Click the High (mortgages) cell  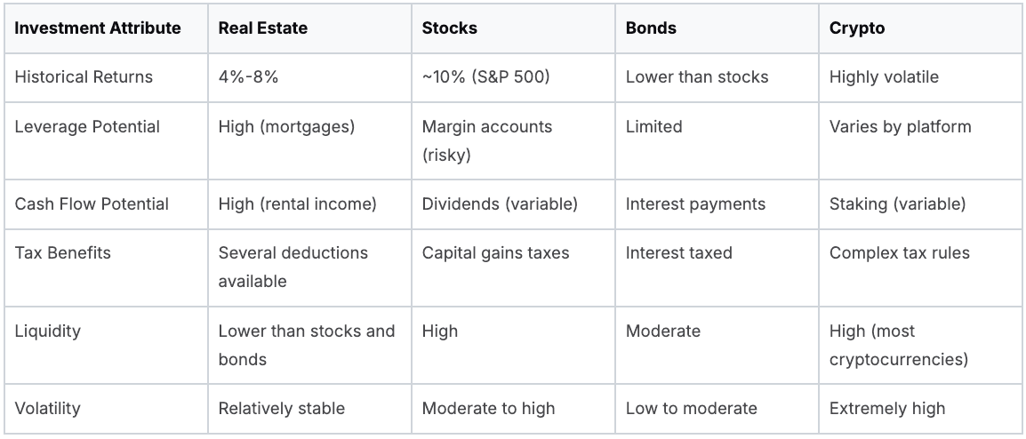point(286,126)
